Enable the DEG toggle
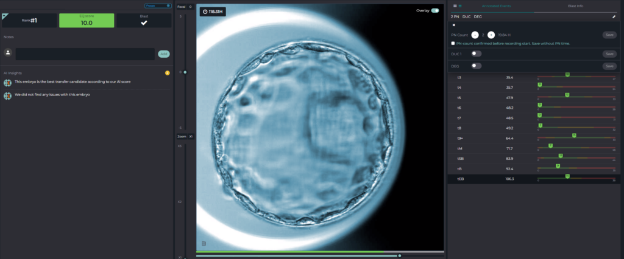Image resolution: width=624 pixels, height=259 pixels. [x=476, y=66]
